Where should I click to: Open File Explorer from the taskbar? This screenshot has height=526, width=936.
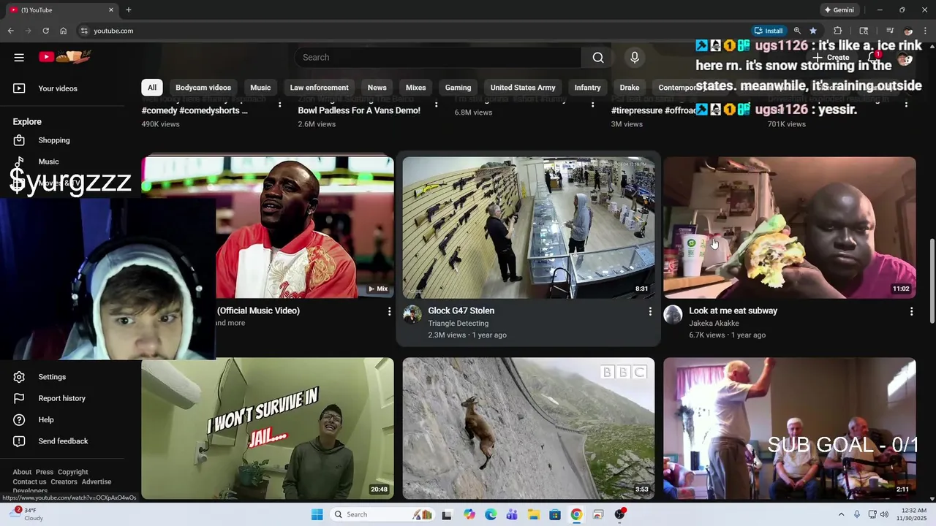(x=533, y=514)
